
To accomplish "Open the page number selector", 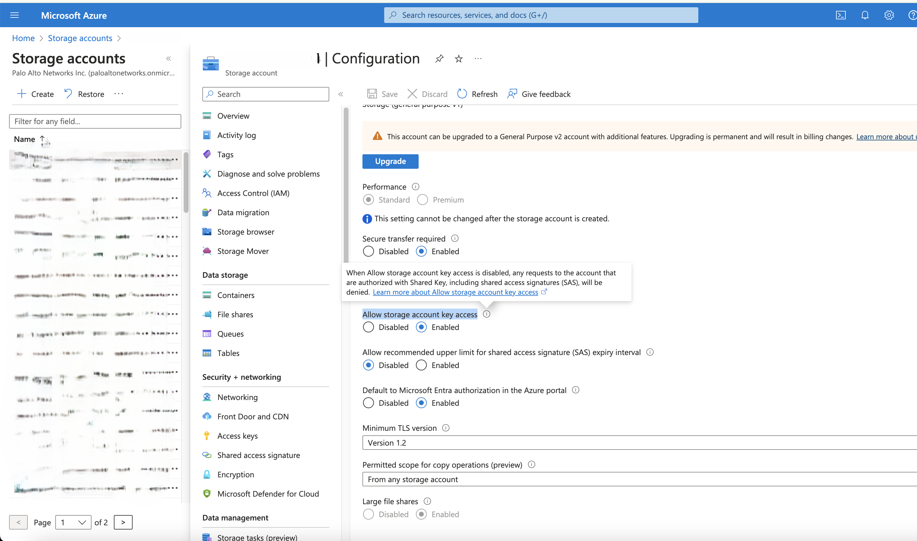I will 73,522.
